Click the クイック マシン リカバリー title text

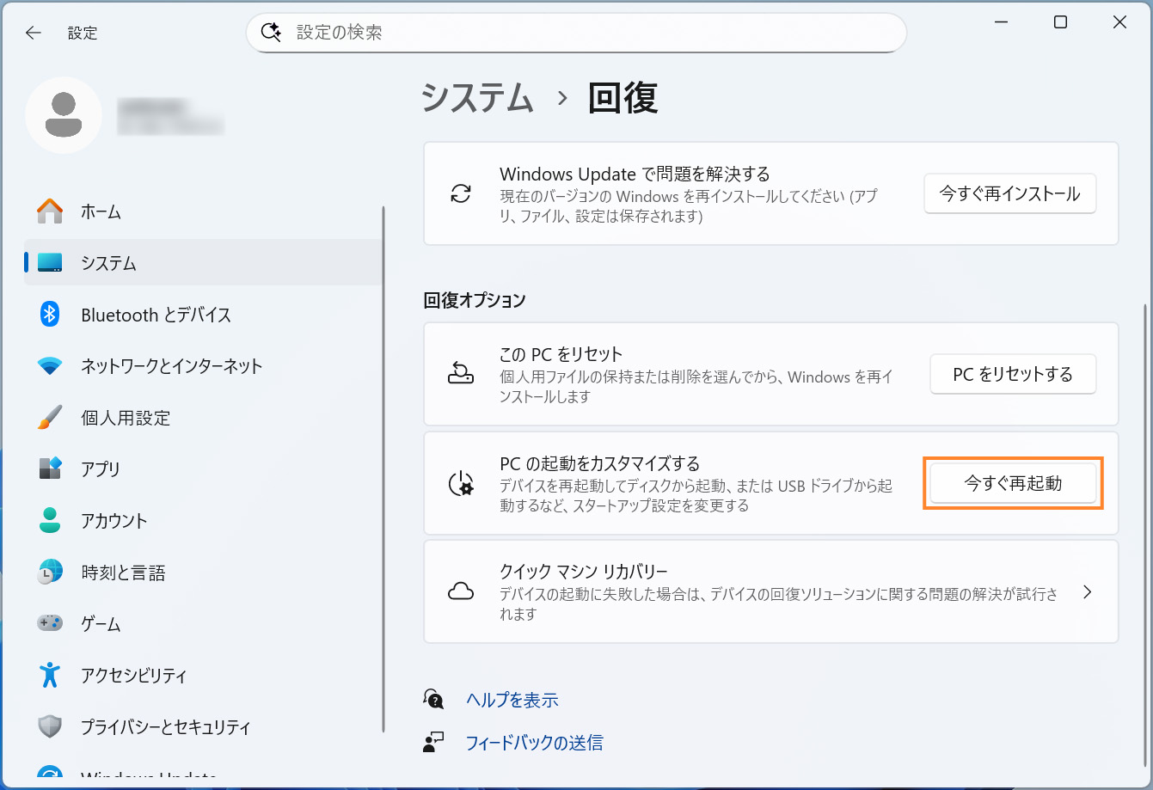pyautogui.click(x=584, y=572)
